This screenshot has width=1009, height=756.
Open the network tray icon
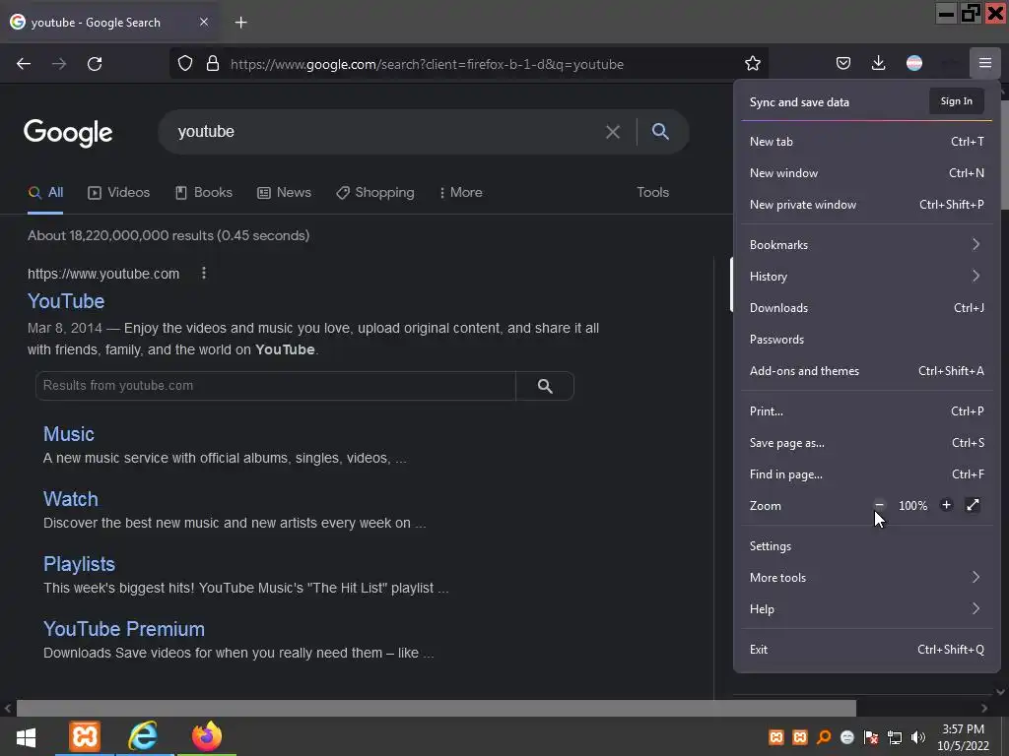click(x=895, y=737)
